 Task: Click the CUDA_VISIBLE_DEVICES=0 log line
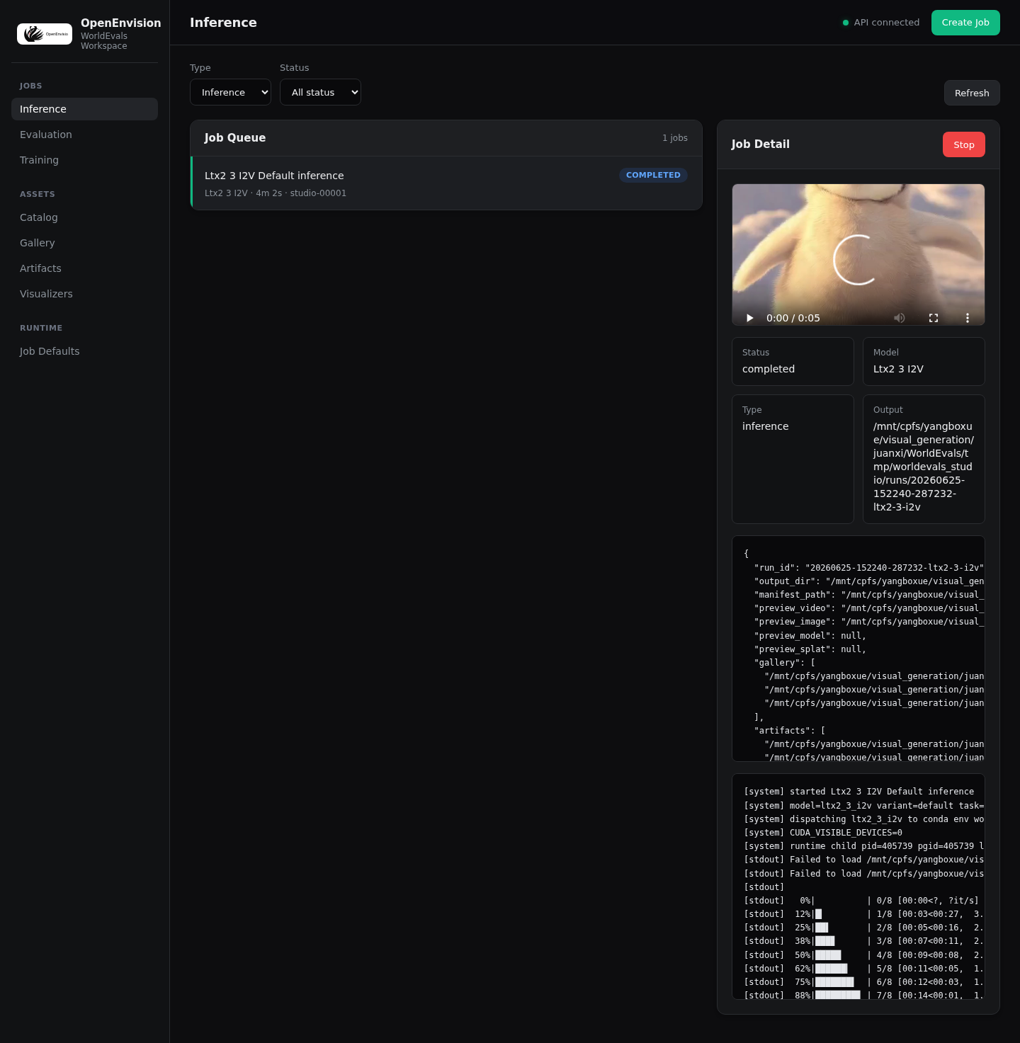[823, 833]
